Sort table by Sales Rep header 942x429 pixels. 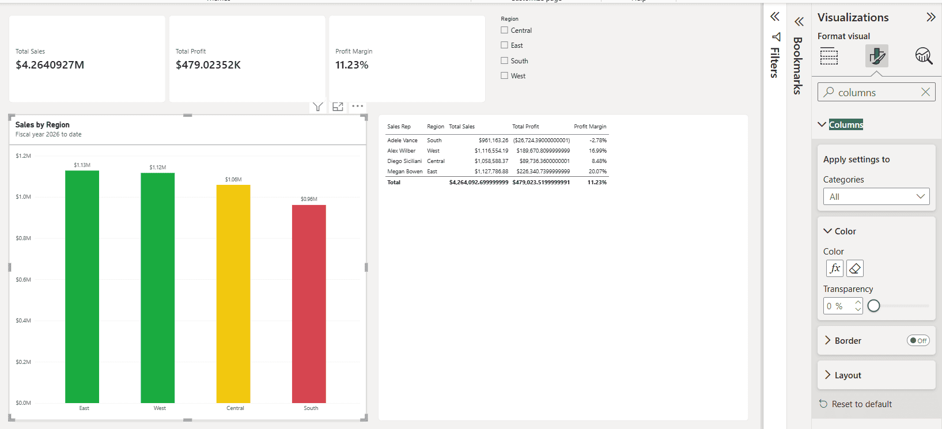coord(399,127)
